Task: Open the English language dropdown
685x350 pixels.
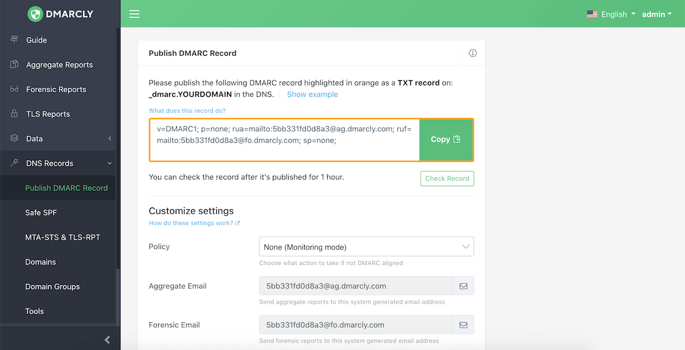Action: click(x=611, y=14)
